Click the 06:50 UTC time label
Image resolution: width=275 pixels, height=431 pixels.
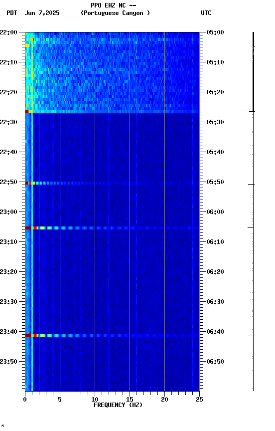215,362
